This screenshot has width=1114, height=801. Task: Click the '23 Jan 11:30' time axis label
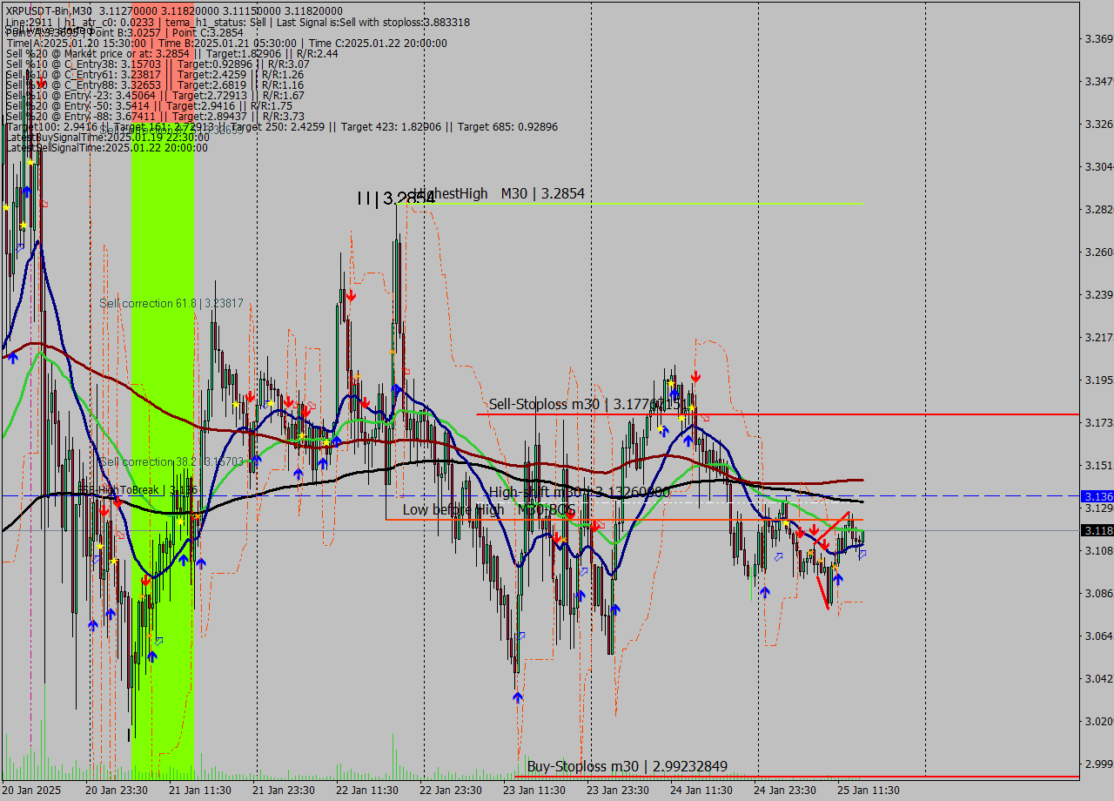click(534, 790)
